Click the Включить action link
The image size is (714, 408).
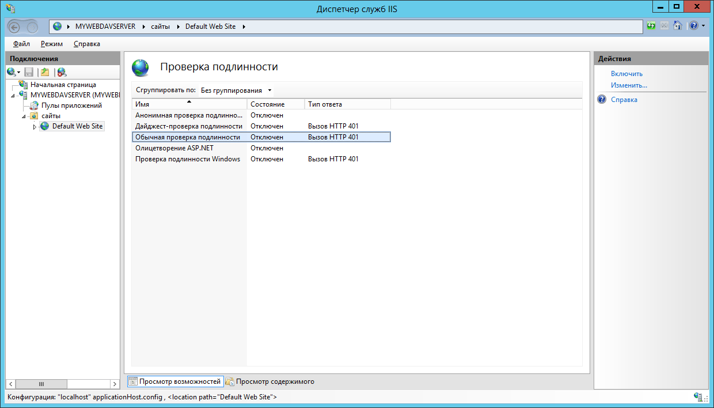pyautogui.click(x=626, y=74)
